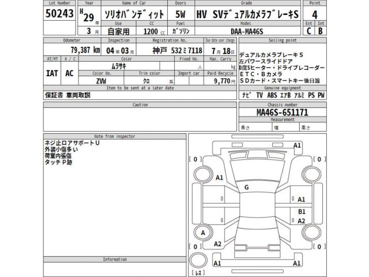Click the [レス] spare tire label
The height and width of the screenshot is (277, 369).
(x=198, y=273)
